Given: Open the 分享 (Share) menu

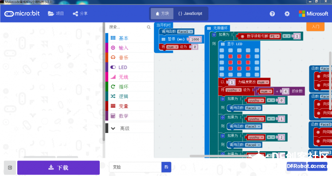Looking at the screenshot, I should 80,14.
